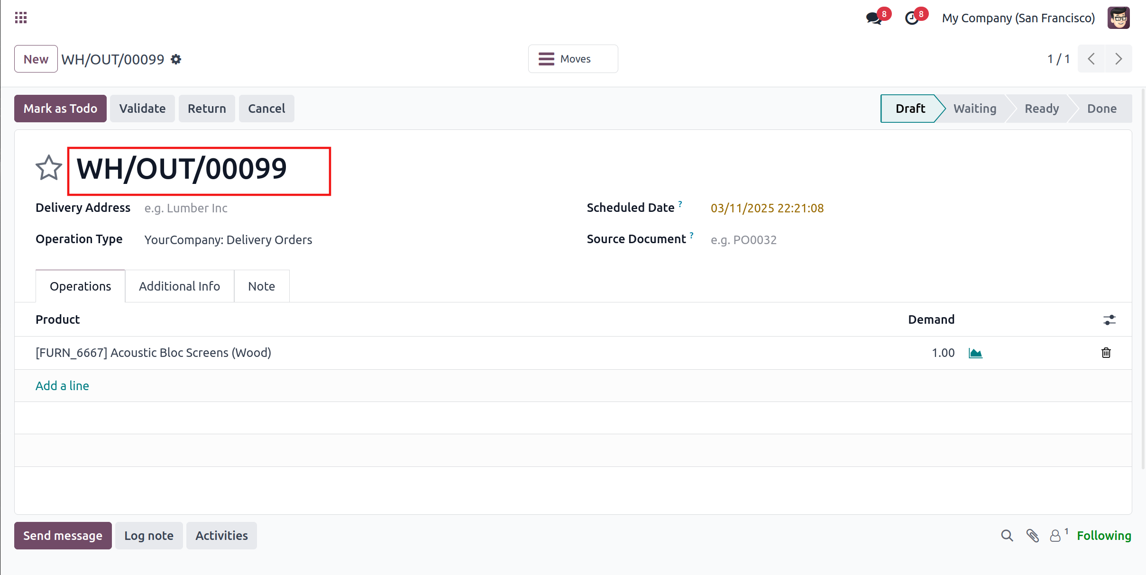Click the Mark as Todo button
The width and height of the screenshot is (1146, 575).
pyautogui.click(x=60, y=109)
